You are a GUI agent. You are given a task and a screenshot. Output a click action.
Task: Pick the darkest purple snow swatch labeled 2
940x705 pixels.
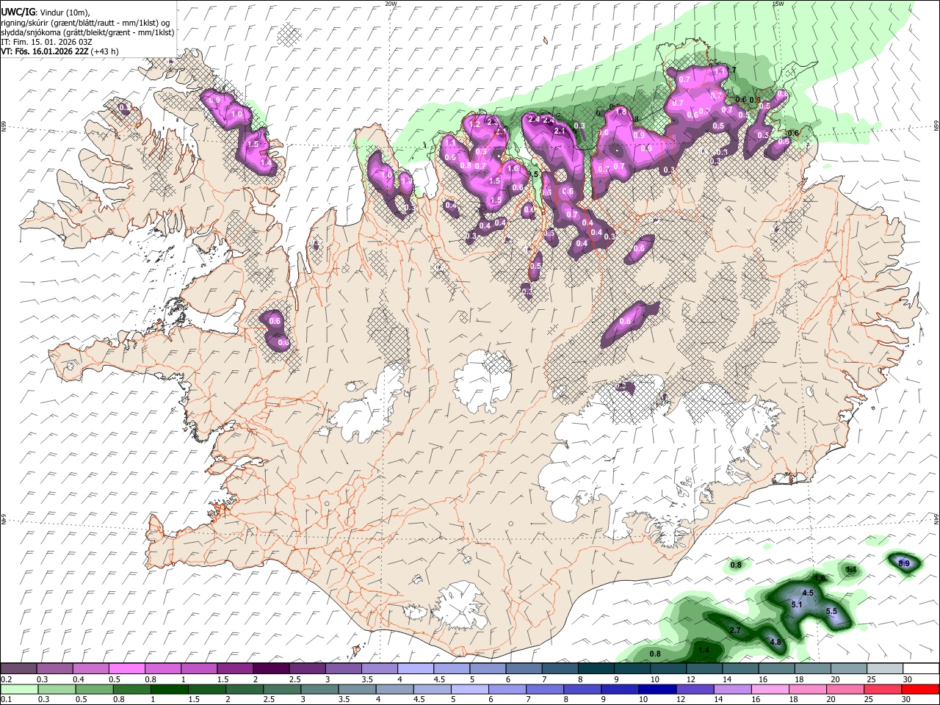click(x=271, y=668)
